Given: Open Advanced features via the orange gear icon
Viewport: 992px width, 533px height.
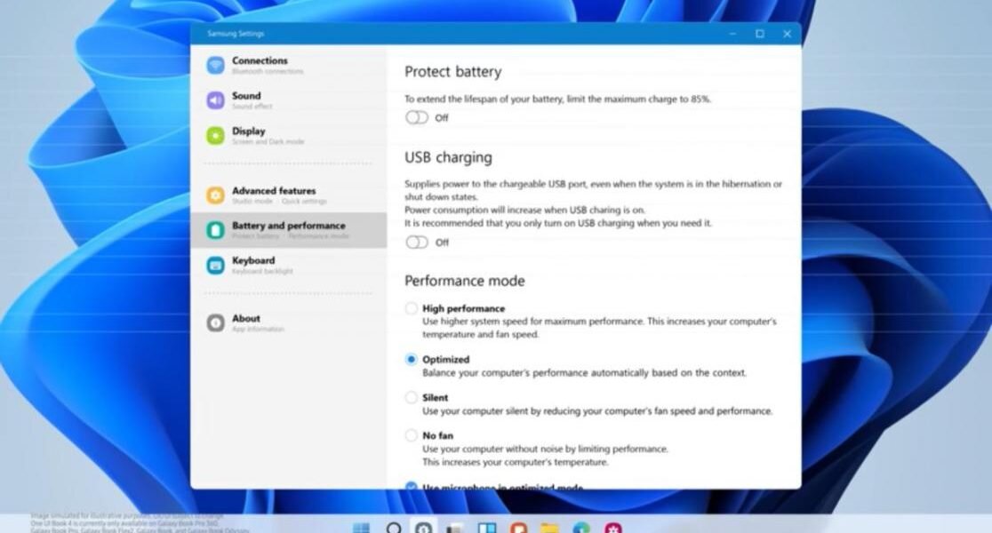Looking at the screenshot, I should (215, 195).
